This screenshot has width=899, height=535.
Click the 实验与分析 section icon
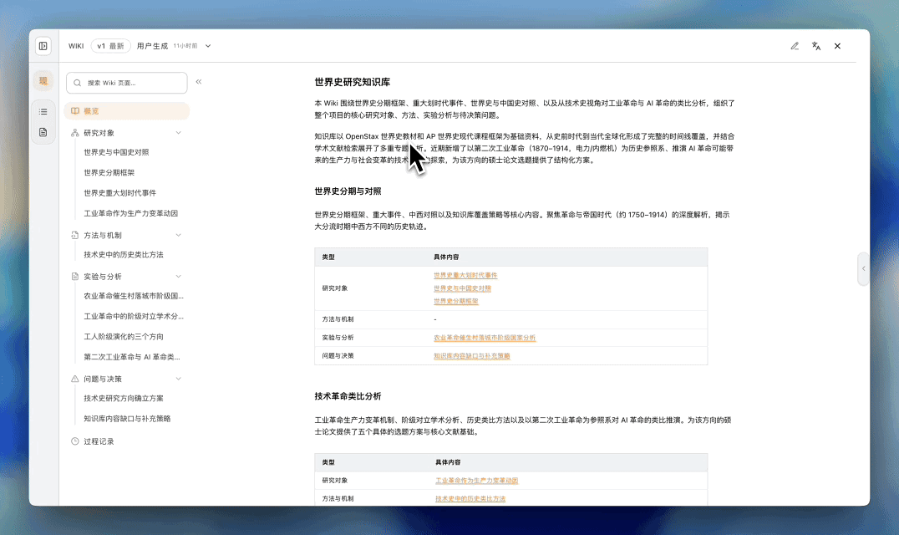tap(75, 277)
